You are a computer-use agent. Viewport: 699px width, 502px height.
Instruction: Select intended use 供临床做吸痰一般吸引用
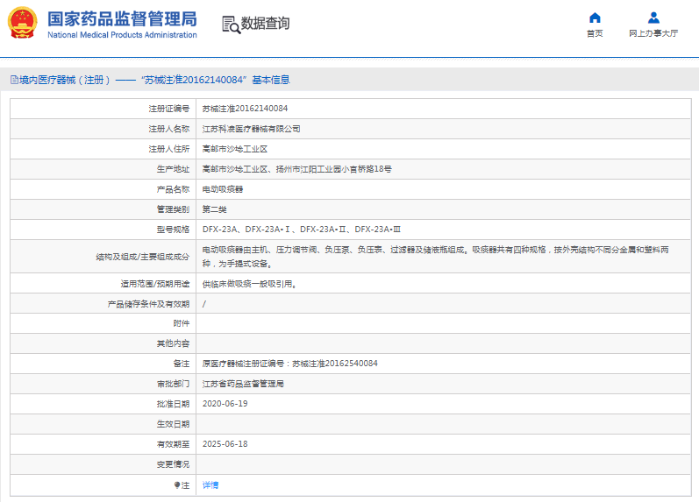point(250,284)
